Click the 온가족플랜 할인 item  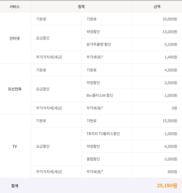click(x=99, y=44)
